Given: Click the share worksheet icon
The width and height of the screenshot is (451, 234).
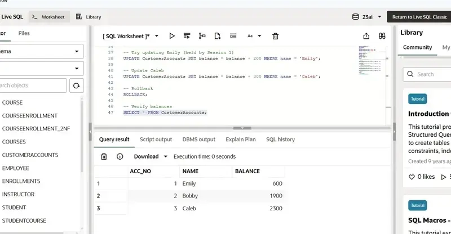Looking at the screenshot, I should (x=366, y=36).
